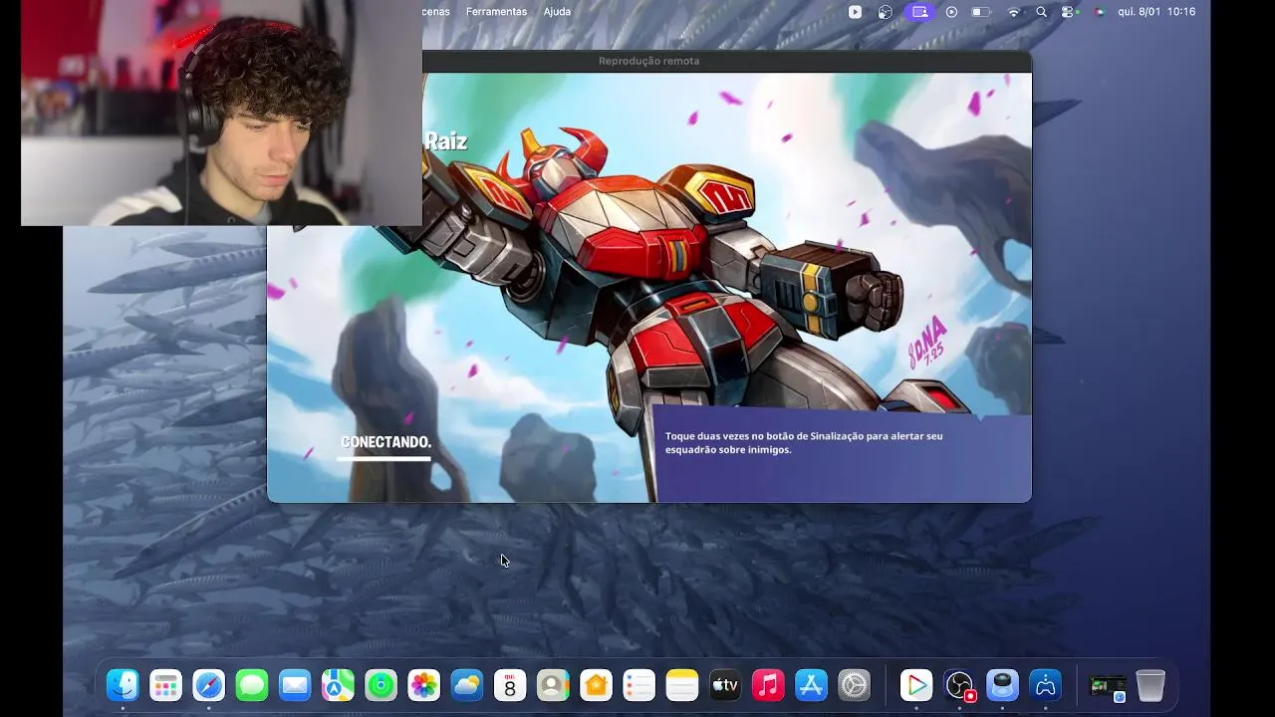Click the play-box icon in menu bar
The width and height of the screenshot is (1275, 717).
point(855,12)
